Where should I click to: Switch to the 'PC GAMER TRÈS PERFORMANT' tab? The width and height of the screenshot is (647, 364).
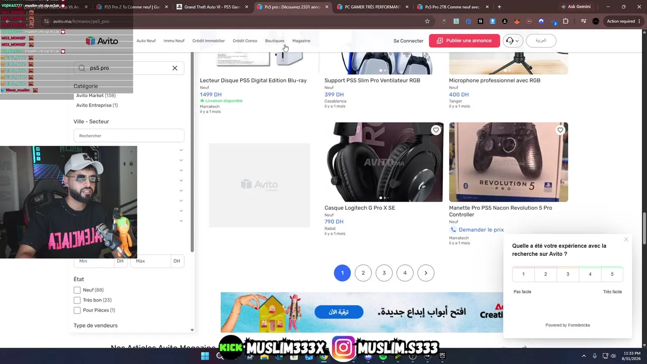tap(372, 7)
